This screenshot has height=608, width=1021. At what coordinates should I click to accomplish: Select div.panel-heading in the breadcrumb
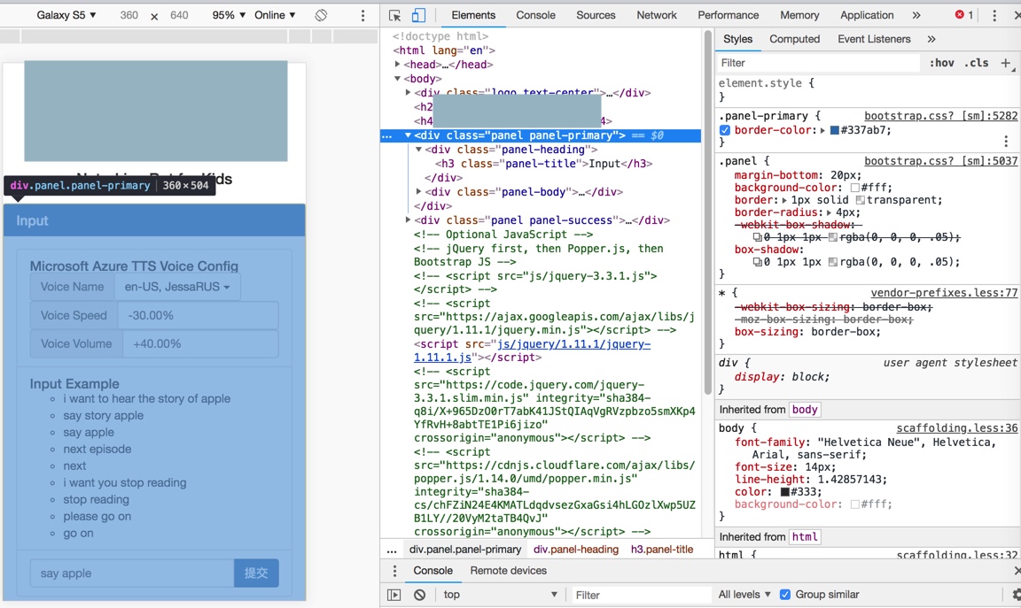click(575, 550)
